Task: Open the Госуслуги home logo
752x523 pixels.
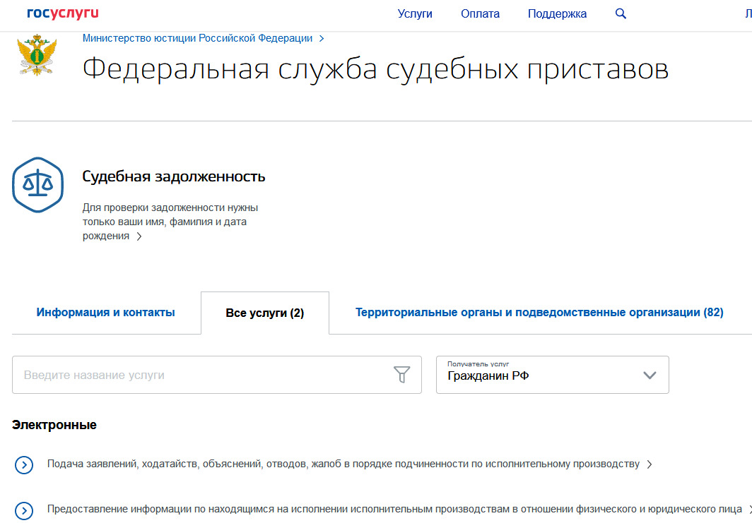Action: [x=63, y=13]
